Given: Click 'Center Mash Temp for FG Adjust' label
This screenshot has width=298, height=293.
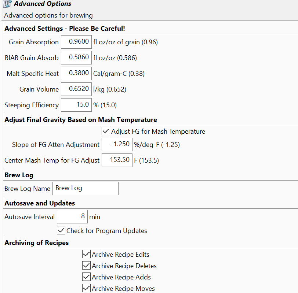Looking at the screenshot, I should click(52, 160).
